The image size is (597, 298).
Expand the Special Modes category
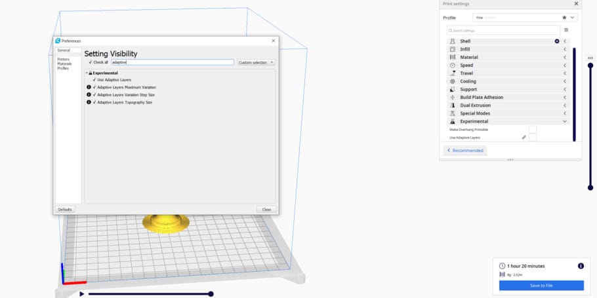(x=565, y=113)
